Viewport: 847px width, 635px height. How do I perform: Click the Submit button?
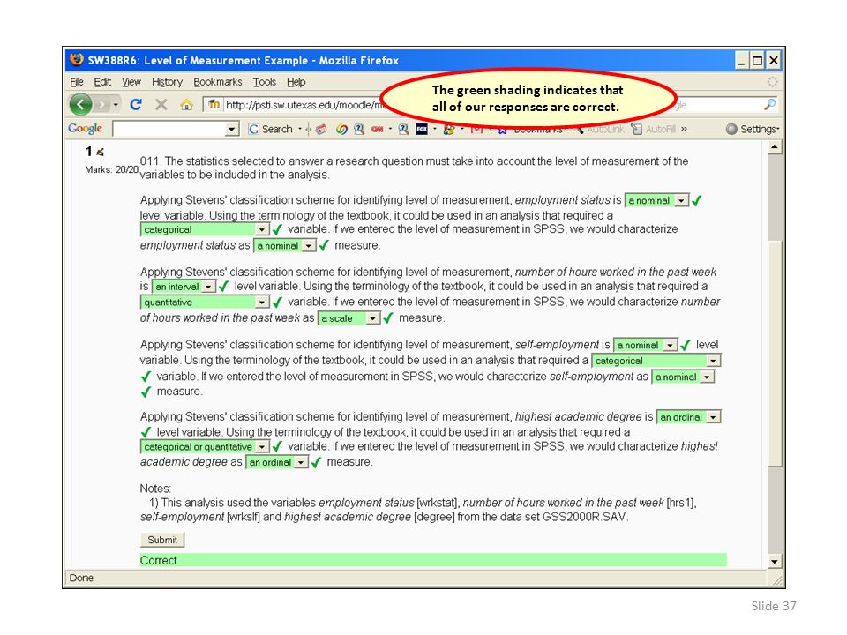162,540
